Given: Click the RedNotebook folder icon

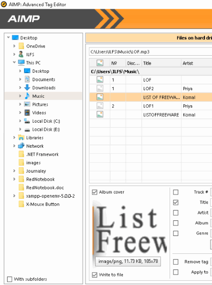Looking at the screenshot, I should click(21, 179).
